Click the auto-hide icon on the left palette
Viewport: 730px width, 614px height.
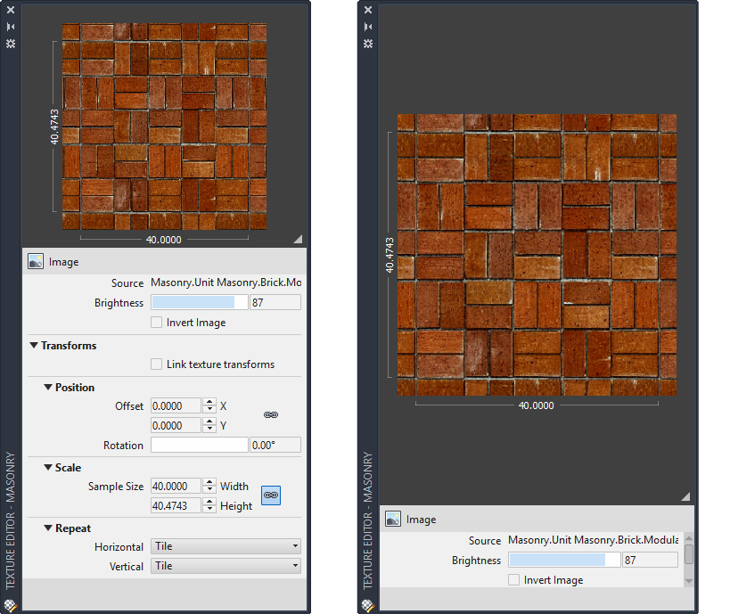click(11, 27)
